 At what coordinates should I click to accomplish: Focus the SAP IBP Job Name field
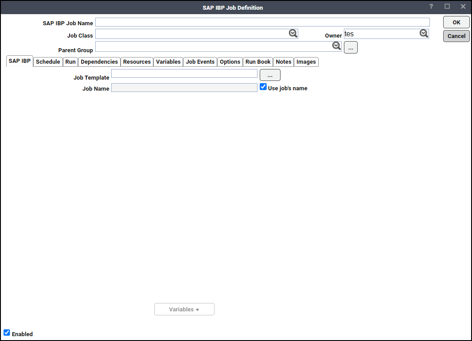pyautogui.click(x=262, y=22)
